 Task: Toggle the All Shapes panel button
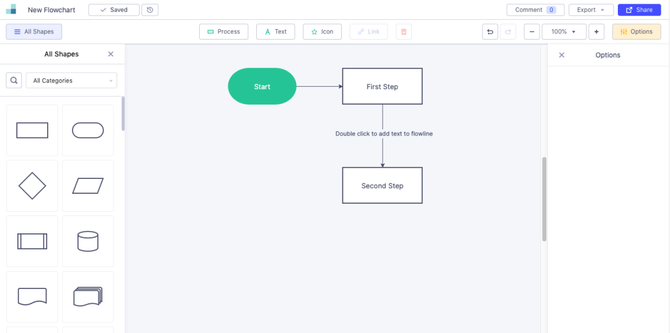tap(33, 32)
